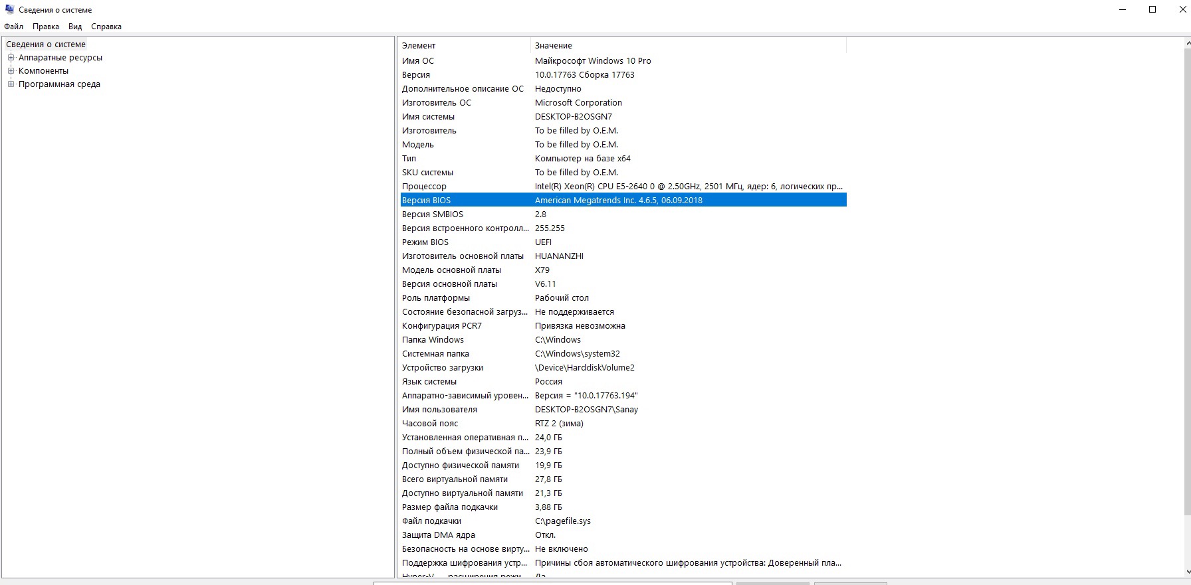
Task: Select the Тип row
Action: (622, 159)
